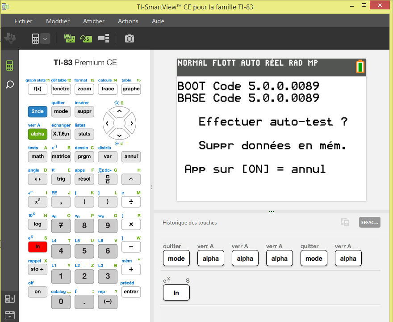Click the prgm key
Viewport: 393px width, 322px height.
84,157
